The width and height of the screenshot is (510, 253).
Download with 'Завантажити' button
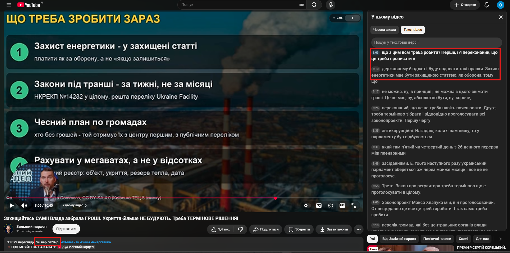[334, 229]
